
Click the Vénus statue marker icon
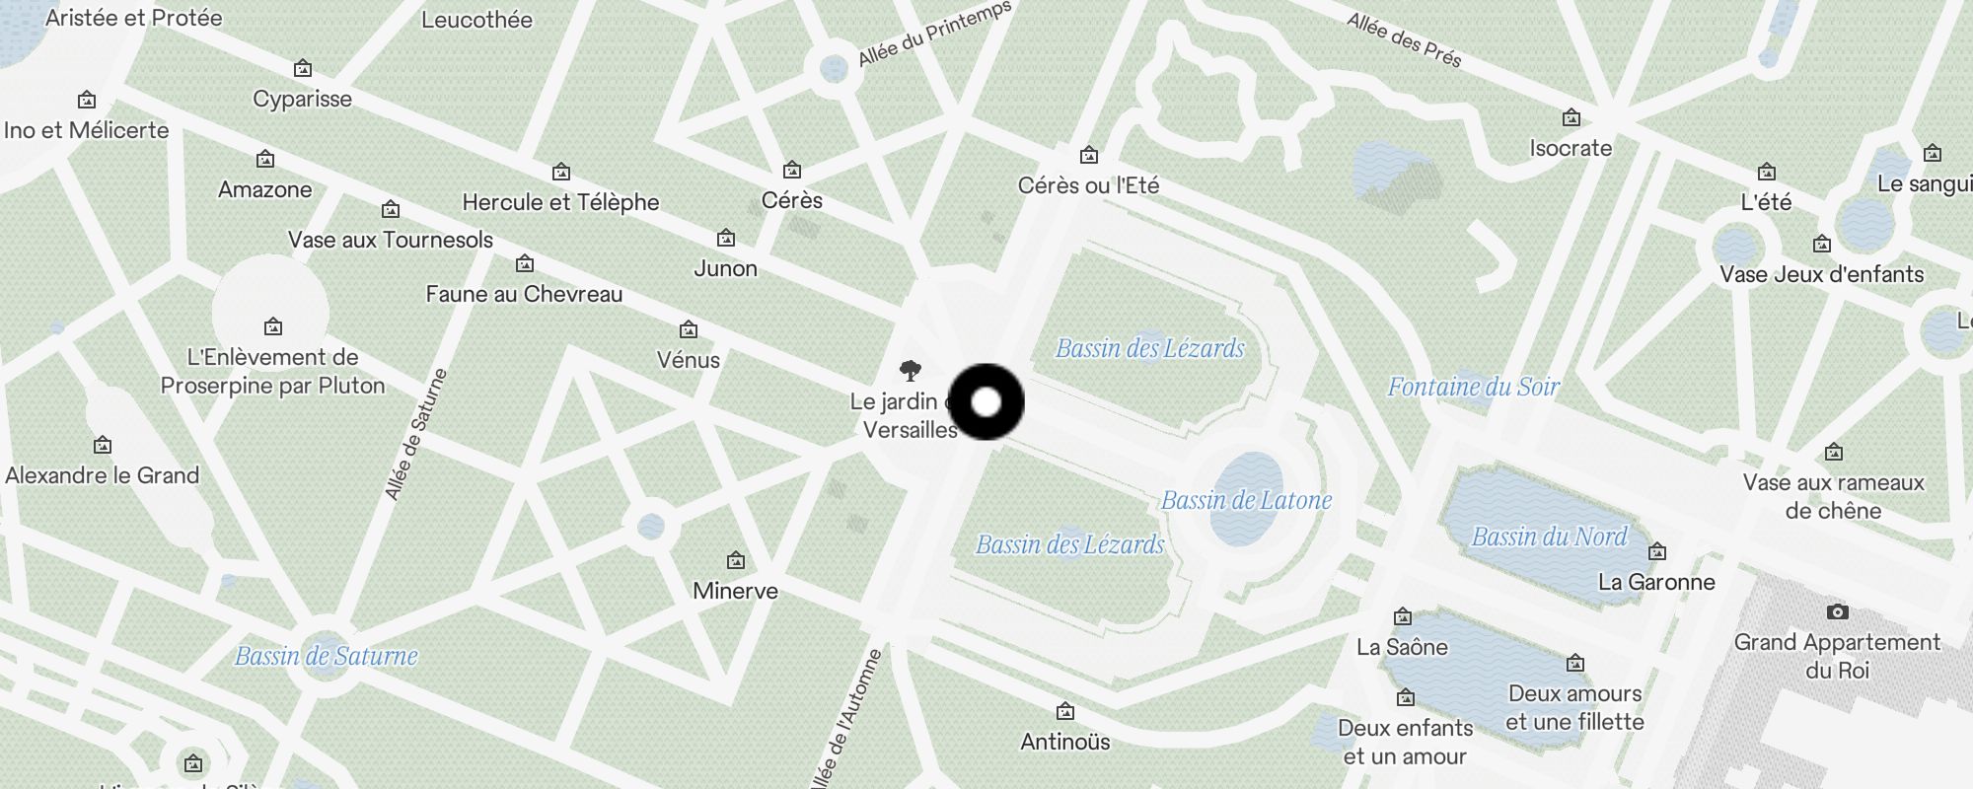[689, 329]
